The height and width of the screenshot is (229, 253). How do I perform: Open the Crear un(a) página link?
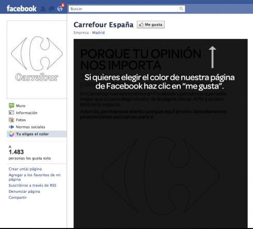[25, 169]
